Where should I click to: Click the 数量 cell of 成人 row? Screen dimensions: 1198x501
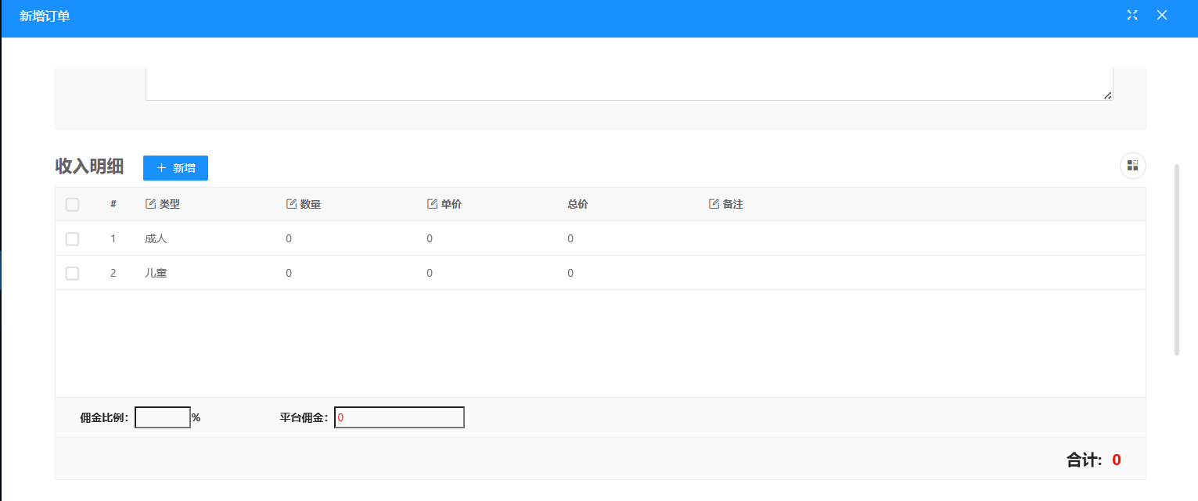[x=289, y=239]
